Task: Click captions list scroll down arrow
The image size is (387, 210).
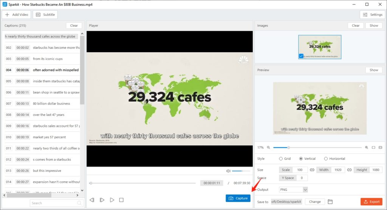Action: (x=82, y=190)
